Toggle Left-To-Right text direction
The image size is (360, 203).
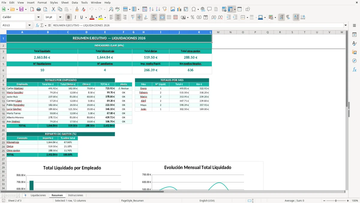pyautogui.click(x=281, y=17)
